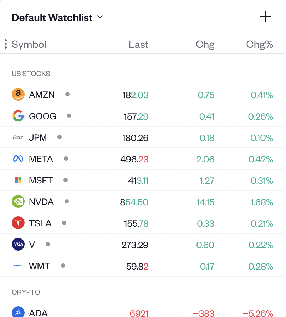Click the Tesla logo beside TSLA
This screenshot has height=317, width=286.
[x=18, y=223]
